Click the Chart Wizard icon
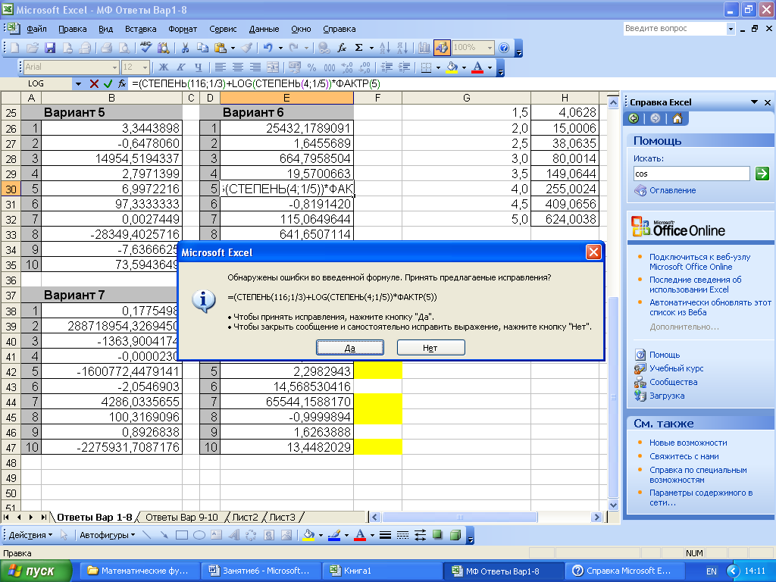 (424, 48)
